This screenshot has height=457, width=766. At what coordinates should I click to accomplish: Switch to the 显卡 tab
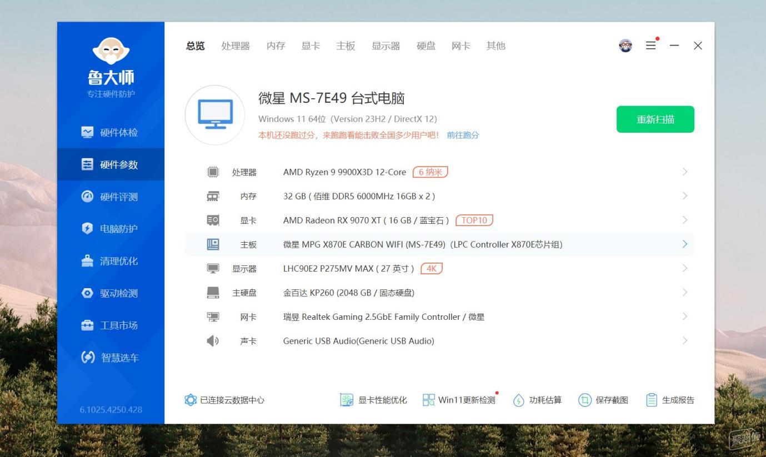click(x=311, y=46)
